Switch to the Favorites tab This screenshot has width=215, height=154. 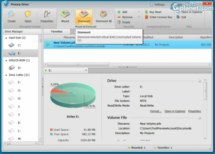tap(57, 32)
